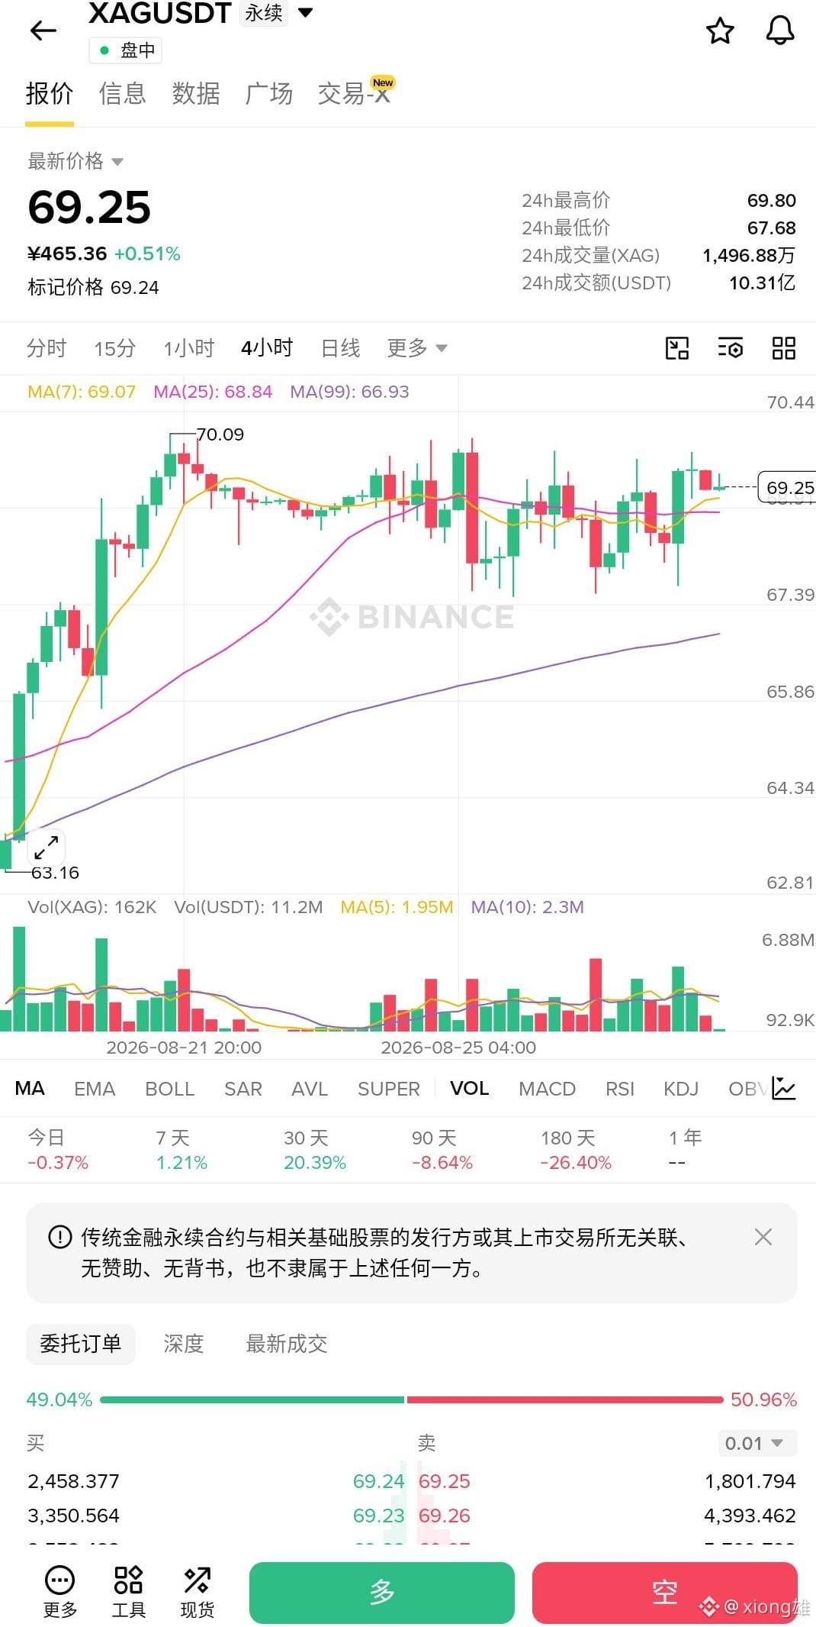The height and width of the screenshot is (1627, 816).
Task: Open the 更多 bottom menu icon
Action: (x=59, y=1593)
